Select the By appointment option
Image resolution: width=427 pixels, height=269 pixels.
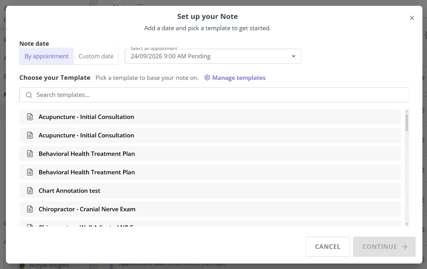[x=47, y=56]
